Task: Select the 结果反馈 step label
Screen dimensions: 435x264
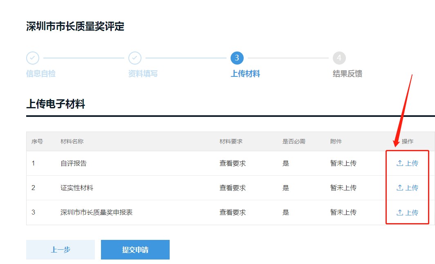Action: click(x=348, y=74)
